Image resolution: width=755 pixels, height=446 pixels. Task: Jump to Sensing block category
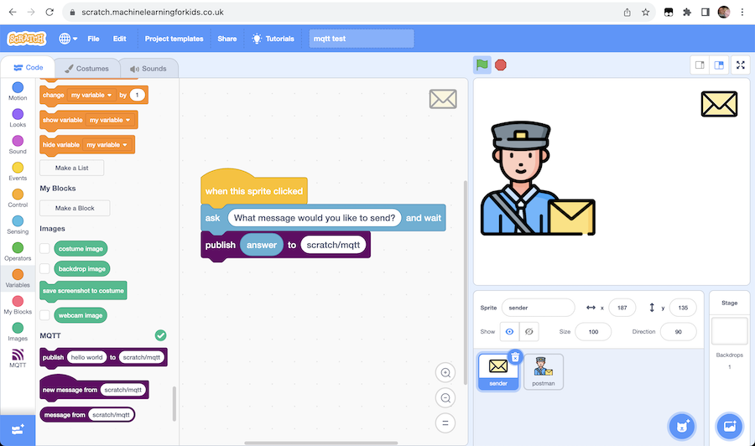(18, 225)
